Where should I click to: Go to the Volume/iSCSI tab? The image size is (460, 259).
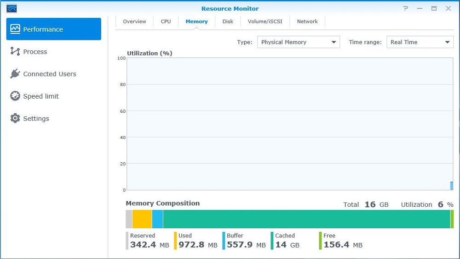coord(265,22)
